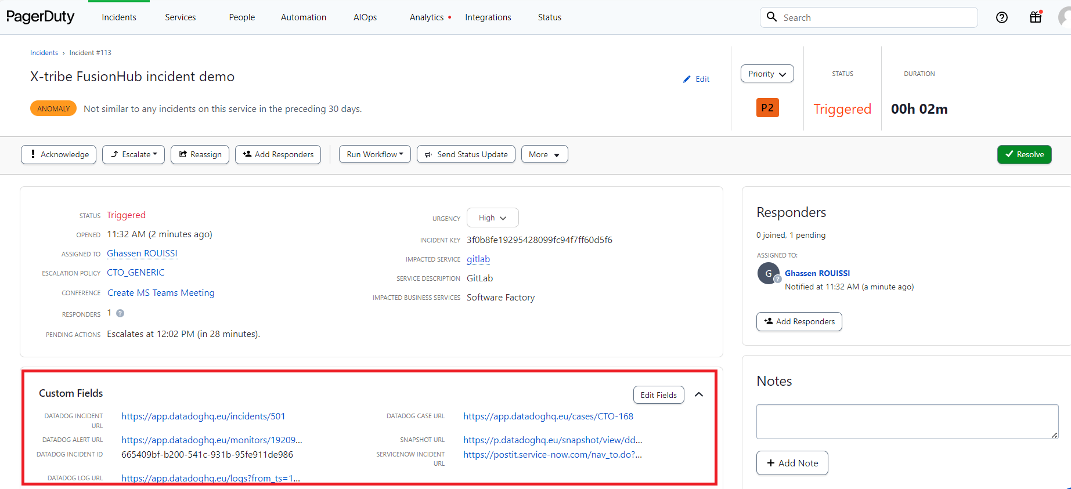Screen dimensions: 1071x489
Task: Resolve the incident
Action: 1024,154
